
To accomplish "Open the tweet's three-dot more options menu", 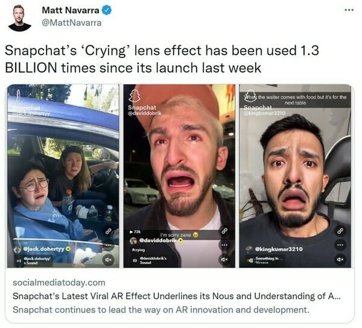I will pos(349,10).
